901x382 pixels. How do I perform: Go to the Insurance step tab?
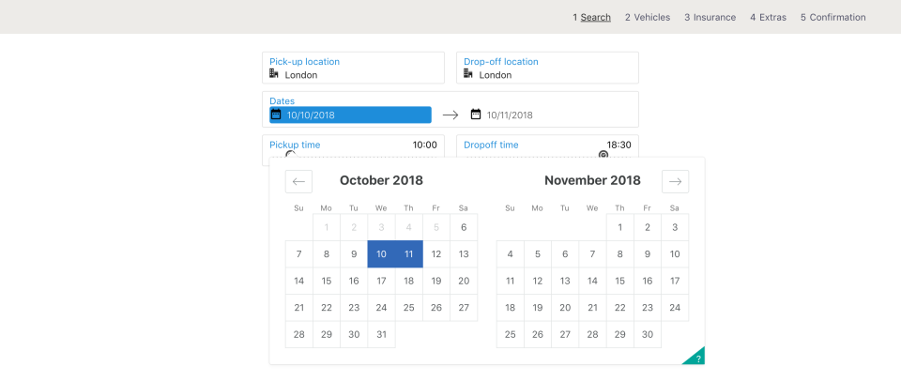point(710,17)
